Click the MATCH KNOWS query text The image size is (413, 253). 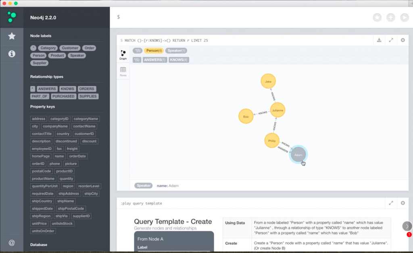166,41
